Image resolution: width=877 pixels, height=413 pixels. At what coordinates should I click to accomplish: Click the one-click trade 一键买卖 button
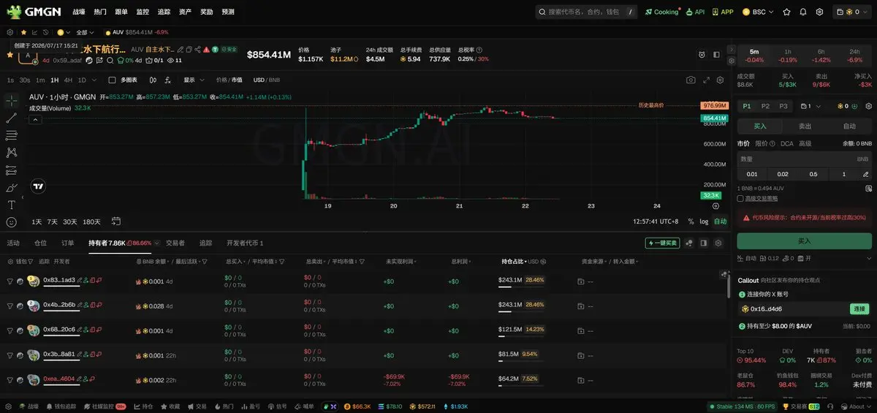click(x=662, y=243)
